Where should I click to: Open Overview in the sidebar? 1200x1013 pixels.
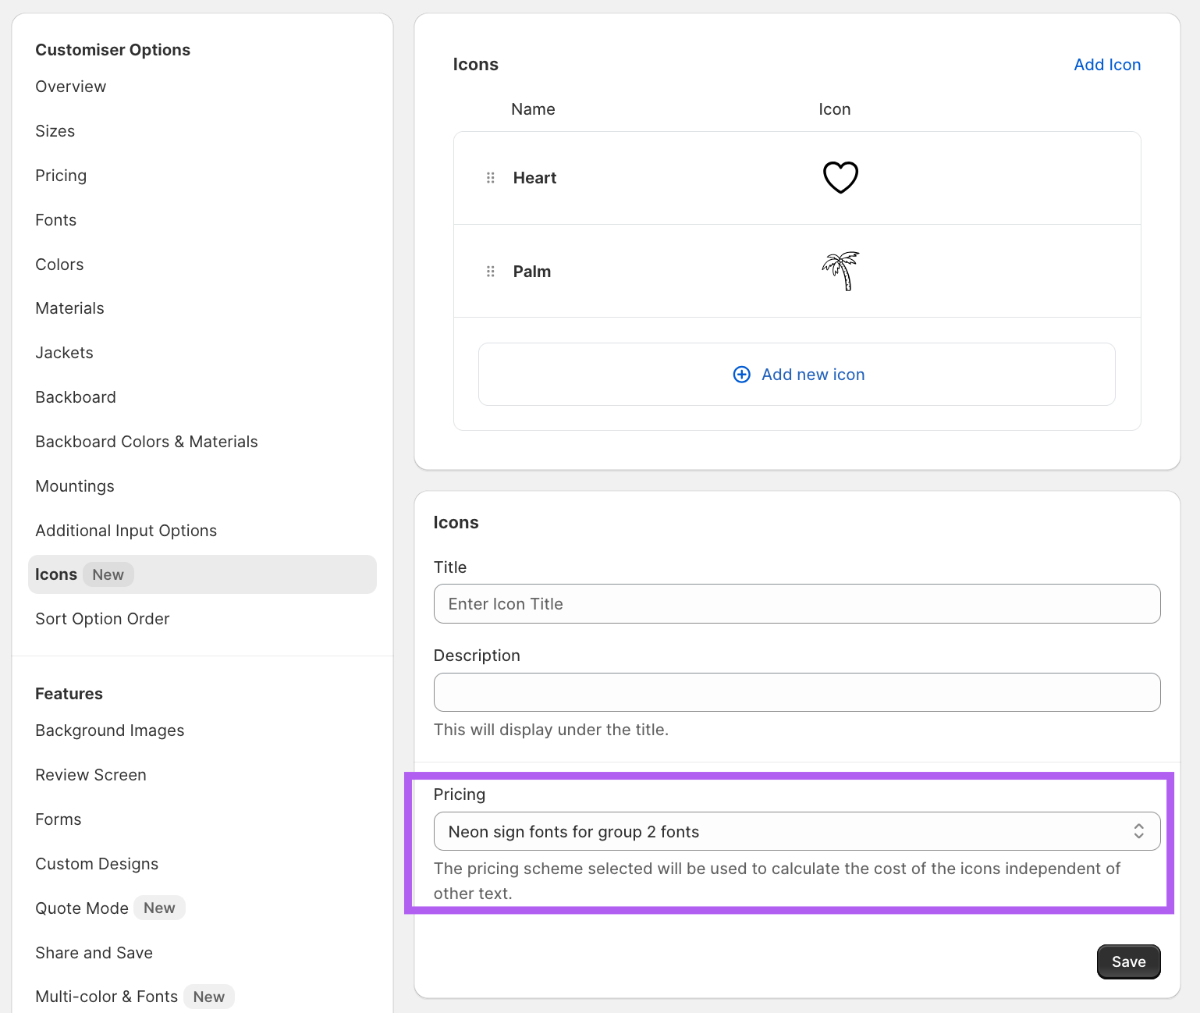point(71,87)
